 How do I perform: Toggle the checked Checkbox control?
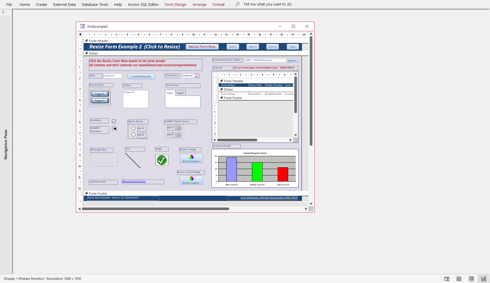coord(114,121)
